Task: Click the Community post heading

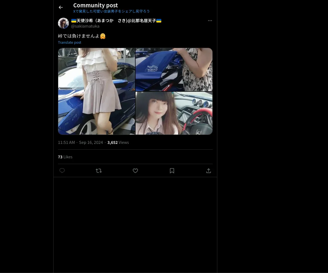Action: 95,5
